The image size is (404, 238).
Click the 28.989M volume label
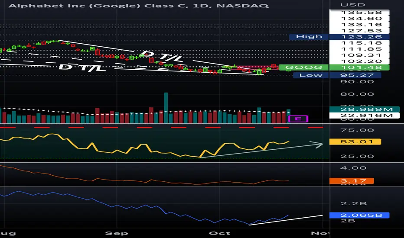364,109
